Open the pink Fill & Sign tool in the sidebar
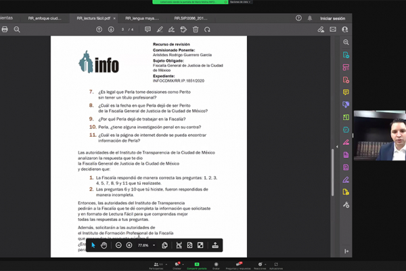Viewport: 406px width, 271px height. click(x=346, y=142)
